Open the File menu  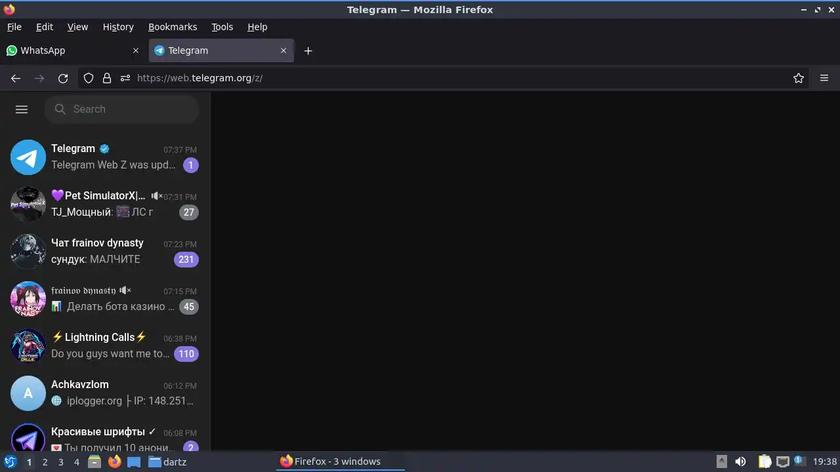coord(14,27)
